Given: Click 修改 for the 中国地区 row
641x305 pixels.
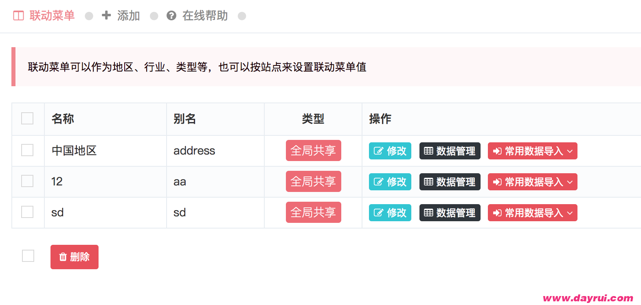Looking at the screenshot, I should tap(390, 151).
